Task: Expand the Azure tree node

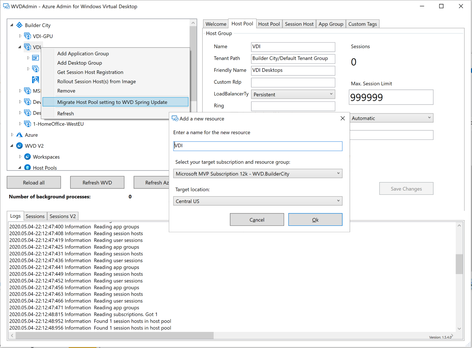Action: pos(12,135)
